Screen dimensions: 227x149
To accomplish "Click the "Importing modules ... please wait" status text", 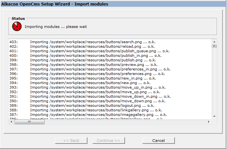I will pos(56,27).
